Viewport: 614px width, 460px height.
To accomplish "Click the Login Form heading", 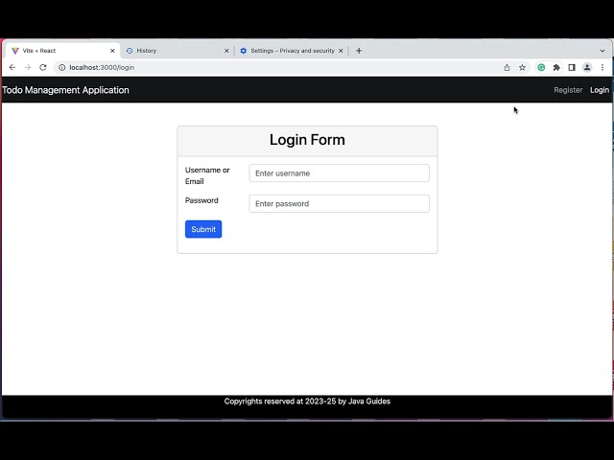I will (x=307, y=140).
